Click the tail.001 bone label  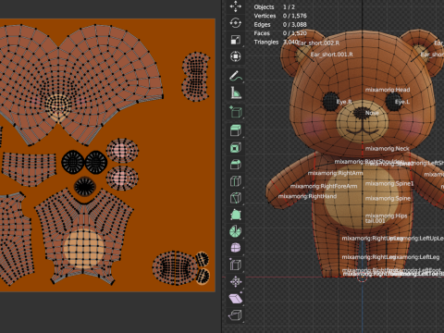tap(375, 221)
